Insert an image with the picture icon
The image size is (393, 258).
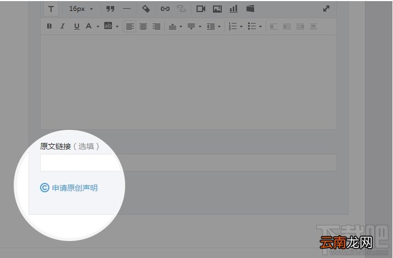[217, 9]
